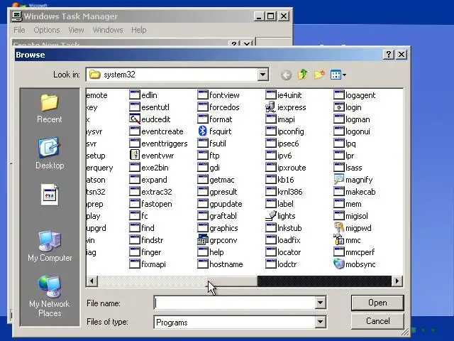Expand the Files of type dropdown
Screen dimensions: 454x341
[x=320, y=322]
